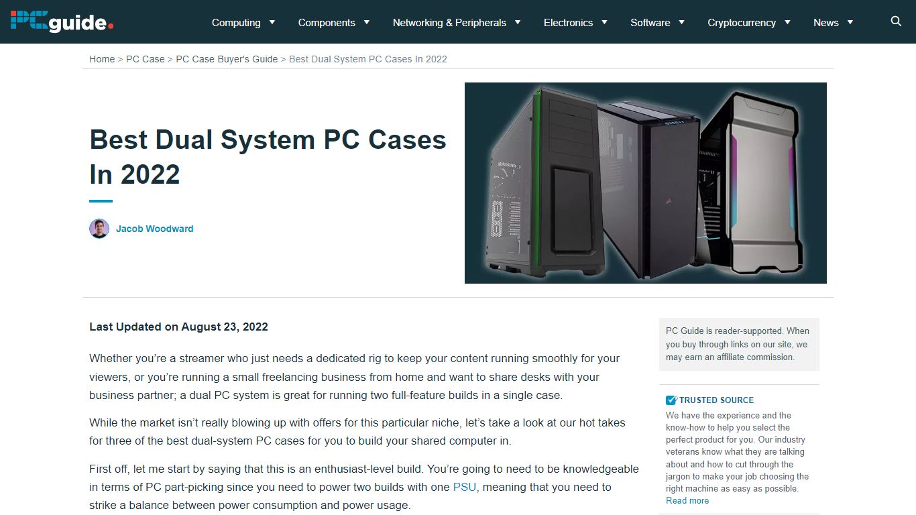916x515 pixels.
Task: Expand the Cryptocurrency dropdown arrow
Action: (x=787, y=22)
